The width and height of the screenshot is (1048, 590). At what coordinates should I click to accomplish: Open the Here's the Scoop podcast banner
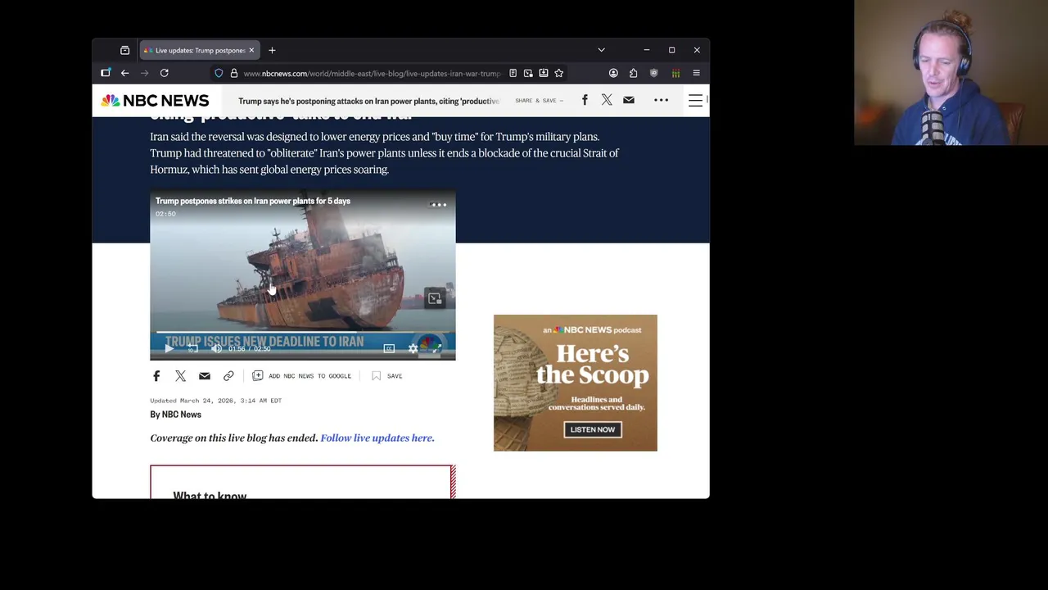point(576,383)
